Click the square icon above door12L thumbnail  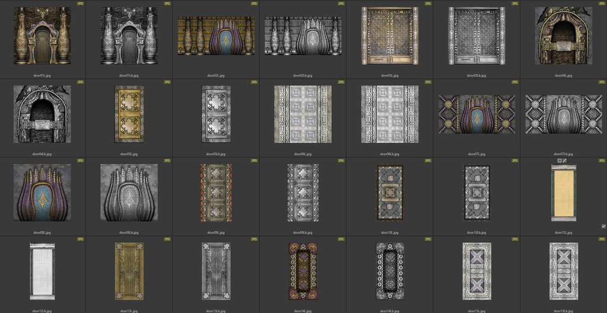pyautogui.click(x=560, y=161)
